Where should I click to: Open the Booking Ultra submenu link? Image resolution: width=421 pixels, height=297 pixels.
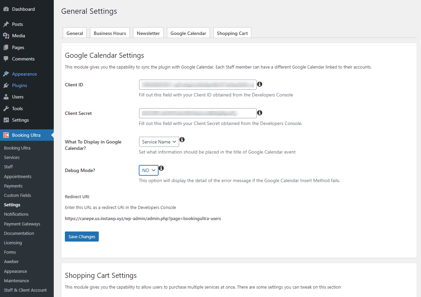17,148
